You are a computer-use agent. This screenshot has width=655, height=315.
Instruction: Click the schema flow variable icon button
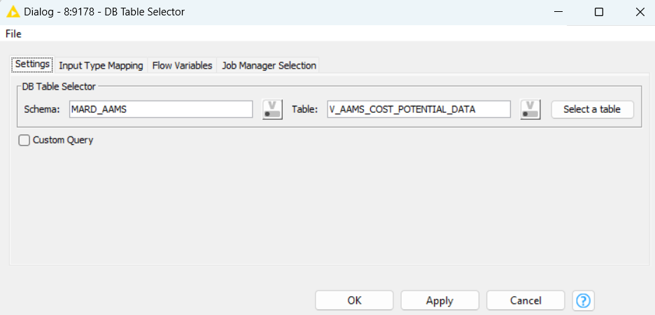[x=272, y=109]
